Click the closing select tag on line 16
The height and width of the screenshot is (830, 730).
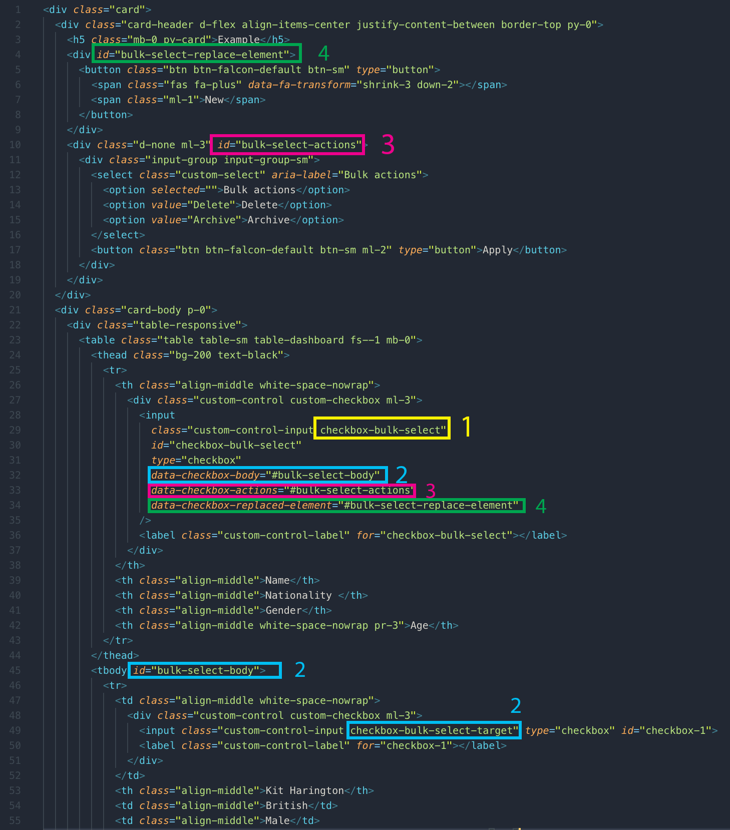pos(118,235)
